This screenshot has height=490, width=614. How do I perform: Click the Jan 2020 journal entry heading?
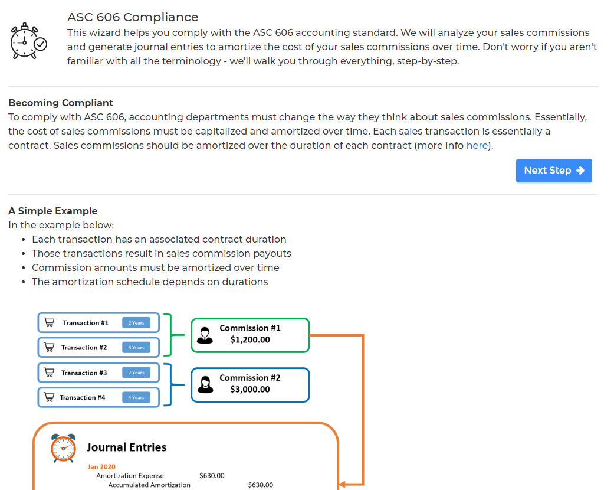click(101, 466)
